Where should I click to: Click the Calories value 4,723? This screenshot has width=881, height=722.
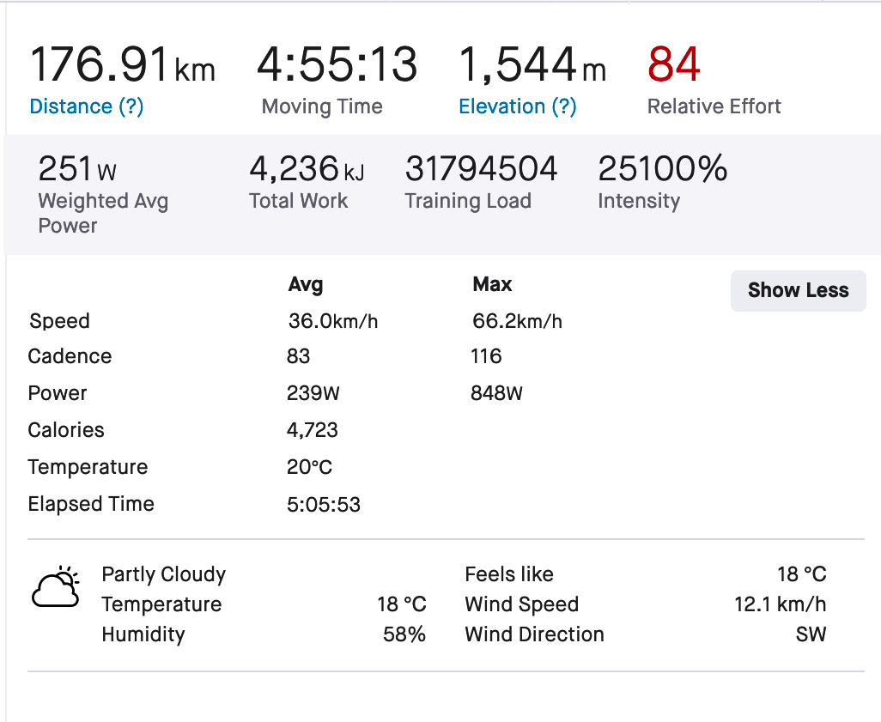pos(313,430)
